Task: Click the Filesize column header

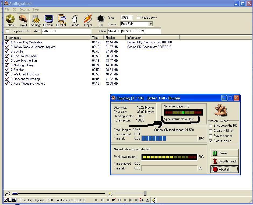Action: point(115,38)
